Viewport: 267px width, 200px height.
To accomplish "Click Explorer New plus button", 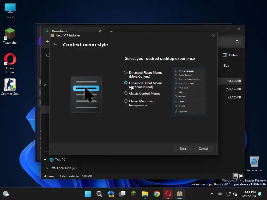I will (x=48, y=55).
